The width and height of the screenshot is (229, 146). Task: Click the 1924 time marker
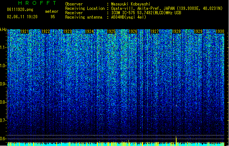coord(90,31)
